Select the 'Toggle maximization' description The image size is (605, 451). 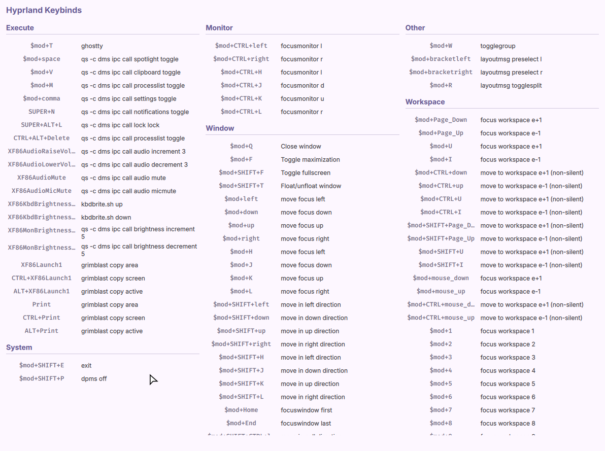click(x=310, y=160)
